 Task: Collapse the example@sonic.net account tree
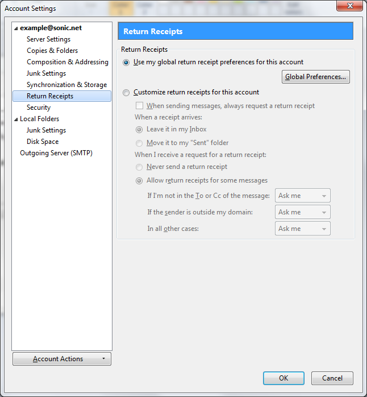(x=16, y=28)
